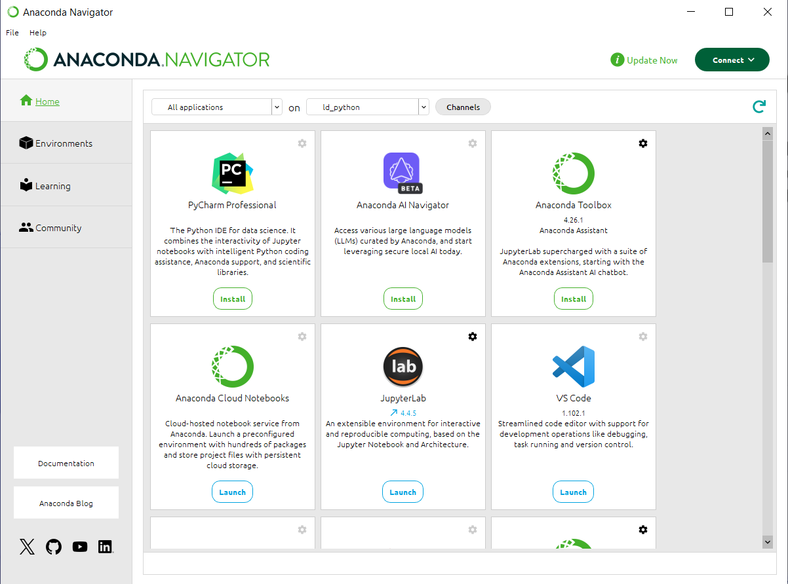Open Anaconda Toolbox settings gear
Image resolution: width=788 pixels, height=584 pixels.
(643, 143)
